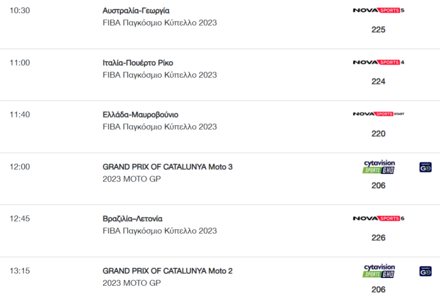The height and width of the screenshot is (298, 440).
Task: Open Cytavision GO icon beside Moto 2 race
Action: 425,271
